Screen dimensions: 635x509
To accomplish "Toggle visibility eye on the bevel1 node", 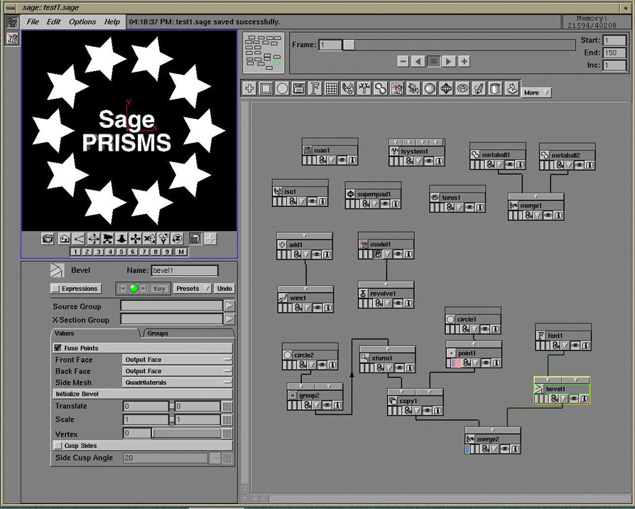I will click(574, 400).
